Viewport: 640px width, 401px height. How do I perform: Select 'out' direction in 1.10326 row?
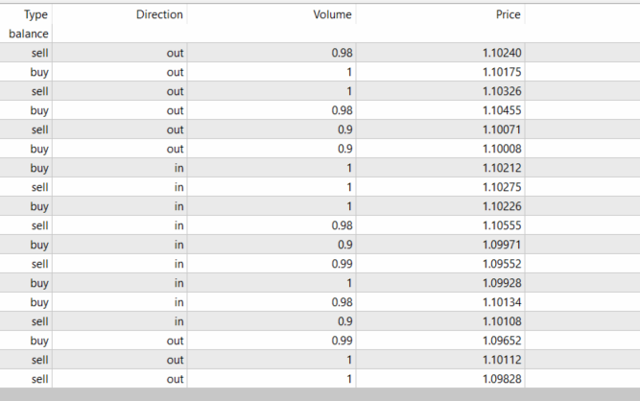coord(175,91)
